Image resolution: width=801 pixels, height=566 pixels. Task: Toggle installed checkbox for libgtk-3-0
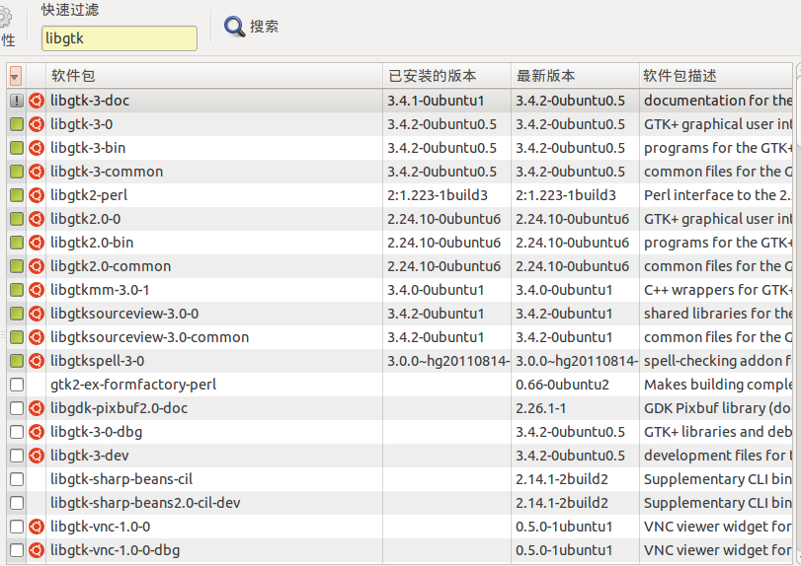click(x=17, y=124)
